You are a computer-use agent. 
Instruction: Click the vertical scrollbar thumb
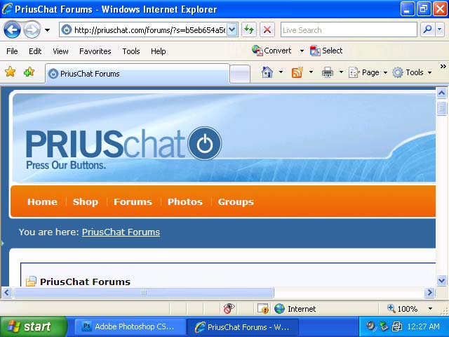point(441,108)
